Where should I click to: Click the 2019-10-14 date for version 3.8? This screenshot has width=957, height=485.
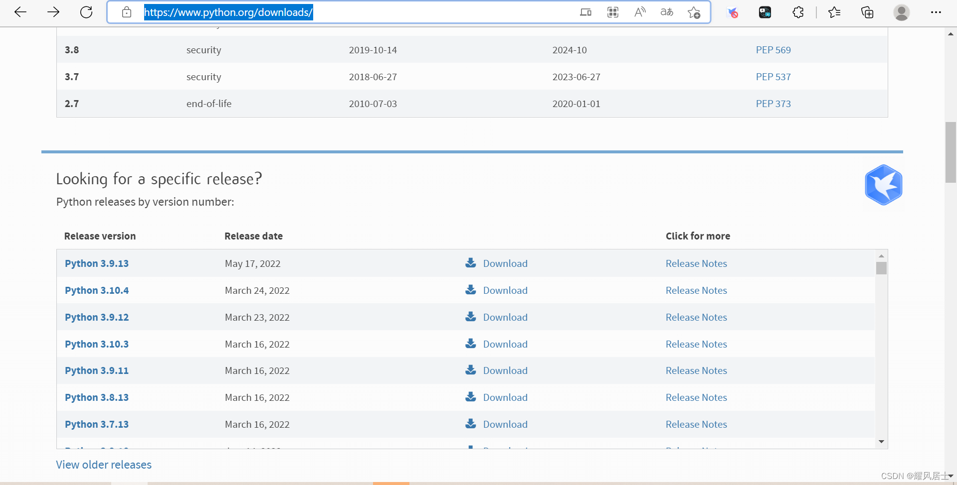point(373,50)
